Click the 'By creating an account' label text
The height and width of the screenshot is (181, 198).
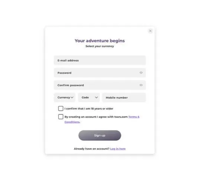click(96, 117)
